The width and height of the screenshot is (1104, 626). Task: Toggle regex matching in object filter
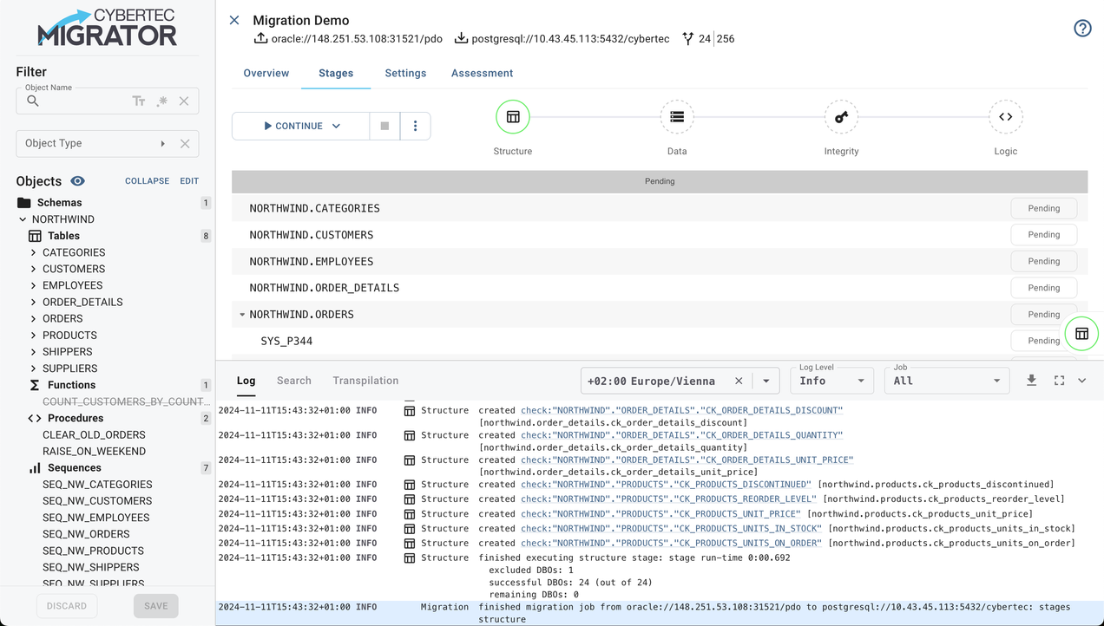click(162, 101)
